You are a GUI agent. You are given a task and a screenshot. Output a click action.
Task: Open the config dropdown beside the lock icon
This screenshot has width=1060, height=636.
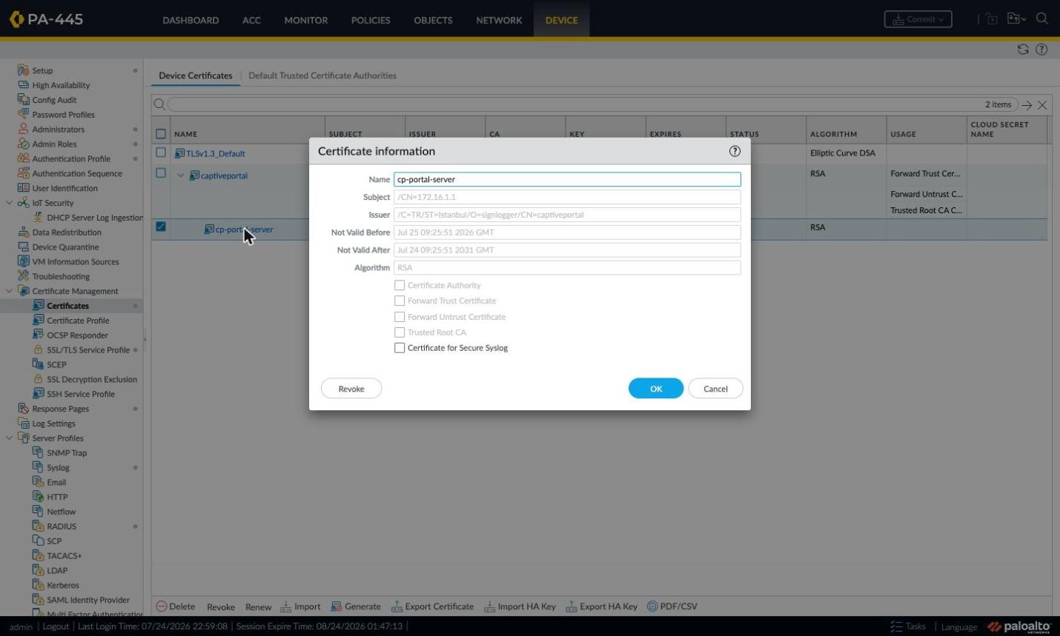pos(1016,19)
